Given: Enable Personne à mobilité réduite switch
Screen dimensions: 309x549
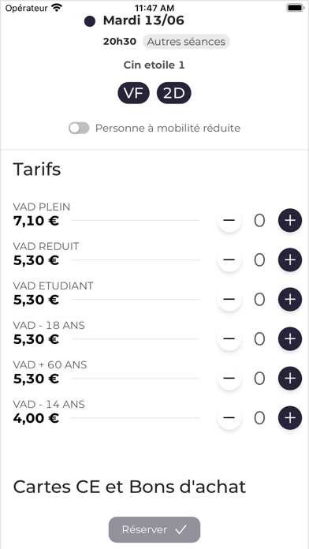Looking at the screenshot, I should (79, 128).
